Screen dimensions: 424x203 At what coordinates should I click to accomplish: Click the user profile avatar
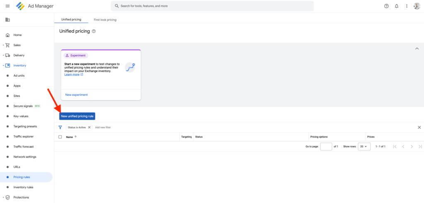tap(417, 6)
